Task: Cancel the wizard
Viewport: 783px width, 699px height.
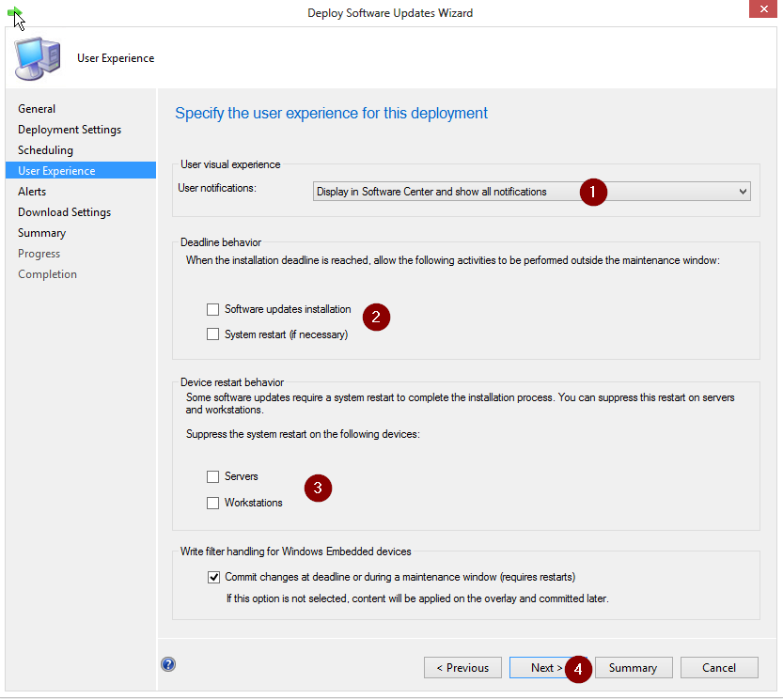Action: pyautogui.click(x=719, y=668)
